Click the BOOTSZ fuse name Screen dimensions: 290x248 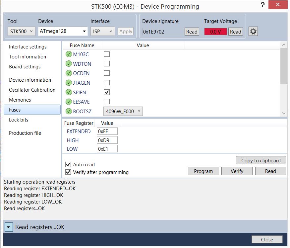82,111
